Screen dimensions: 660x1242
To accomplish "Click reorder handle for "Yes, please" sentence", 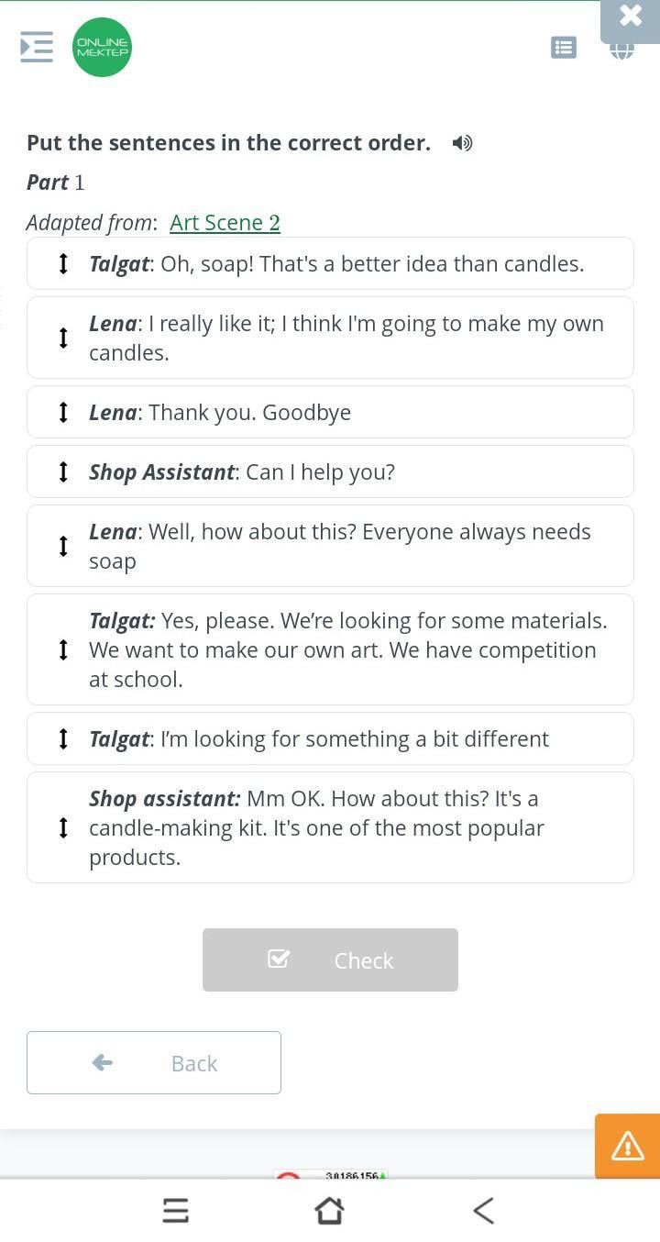I will pyautogui.click(x=63, y=649).
